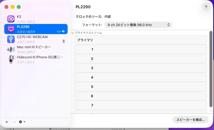Click the speaker output icon on PL2290

(x=64, y=31)
